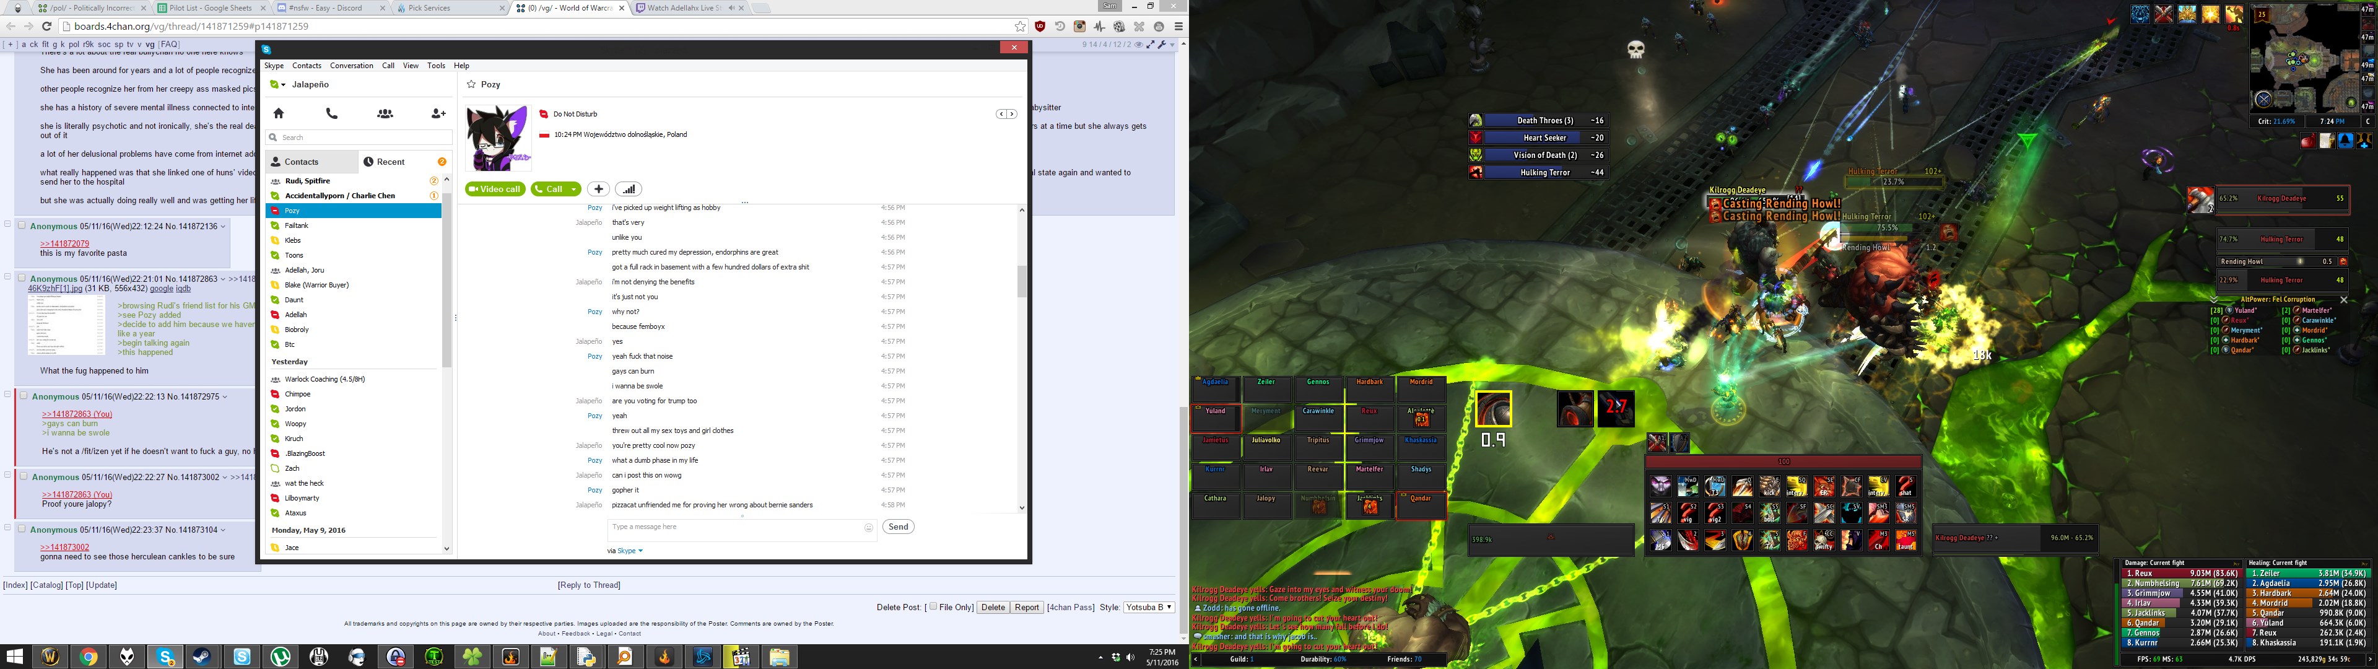Image resolution: width=2378 pixels, height=669 pixels.
Task: Click Skype chat history scrollbar thumb
Action: pos(1022,282)
